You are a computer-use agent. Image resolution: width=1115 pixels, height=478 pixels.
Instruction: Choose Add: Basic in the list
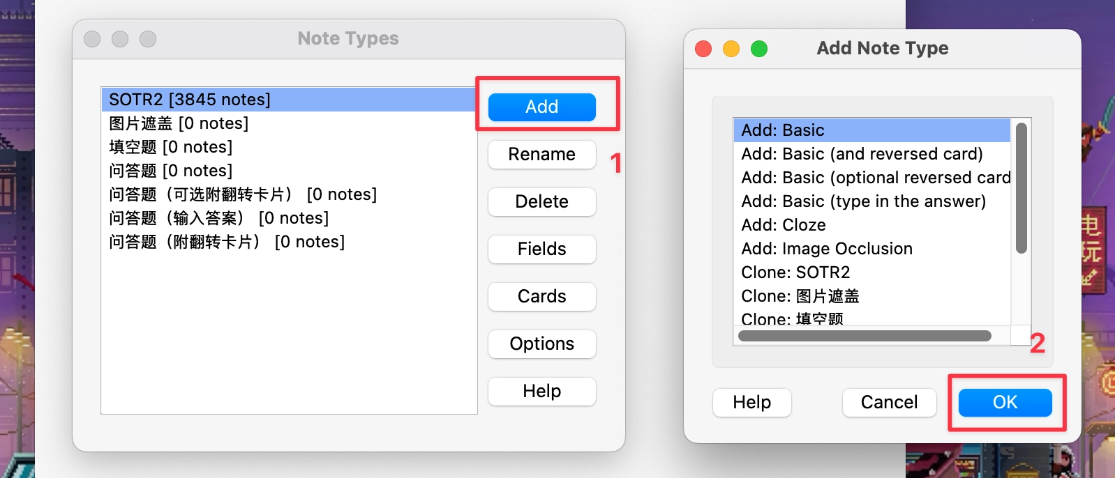click(783, 130)
